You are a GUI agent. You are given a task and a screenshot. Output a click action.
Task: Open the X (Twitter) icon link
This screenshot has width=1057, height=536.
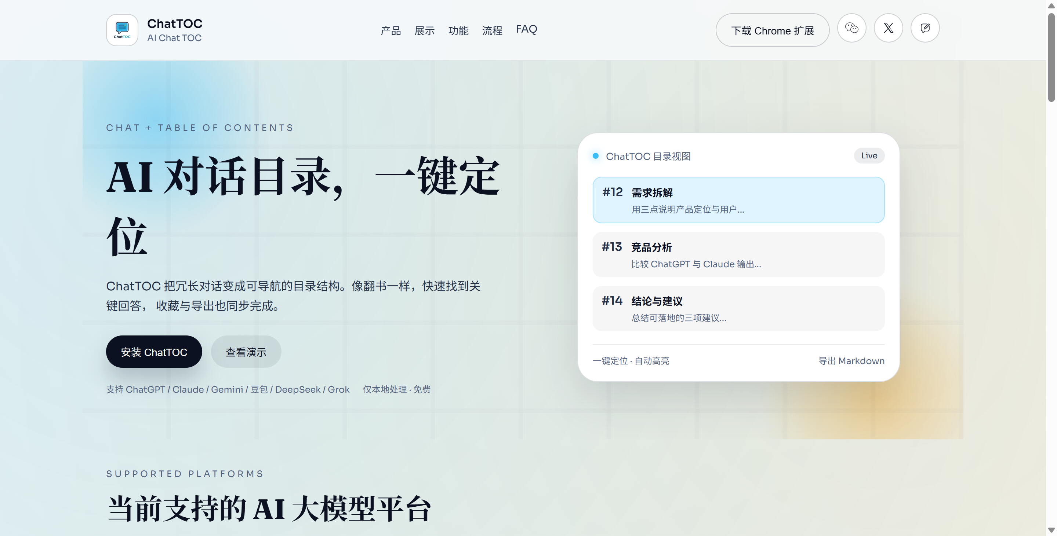pyautogui.click(x=888, y=28)
